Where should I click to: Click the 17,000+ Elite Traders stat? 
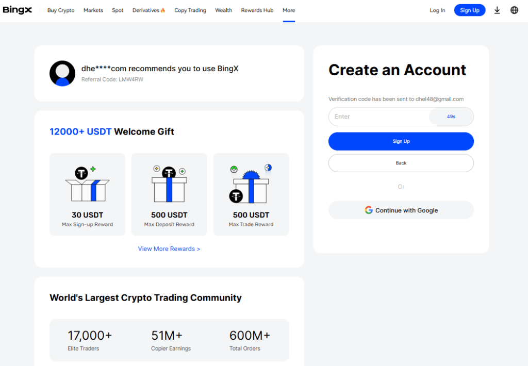90,340
